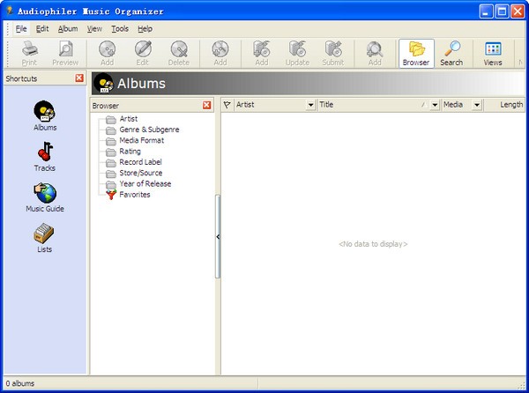The width and height of the screenshot is (529, 393).
Task: Click the Delete disc toolbar button
Action: point(179,54)
